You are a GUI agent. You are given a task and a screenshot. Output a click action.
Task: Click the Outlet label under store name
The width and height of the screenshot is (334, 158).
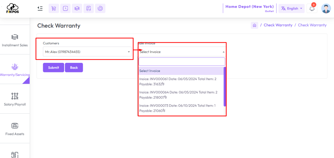click(x=269, y=11)
